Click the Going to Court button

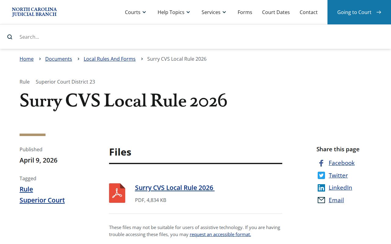[x=359, y=12]
